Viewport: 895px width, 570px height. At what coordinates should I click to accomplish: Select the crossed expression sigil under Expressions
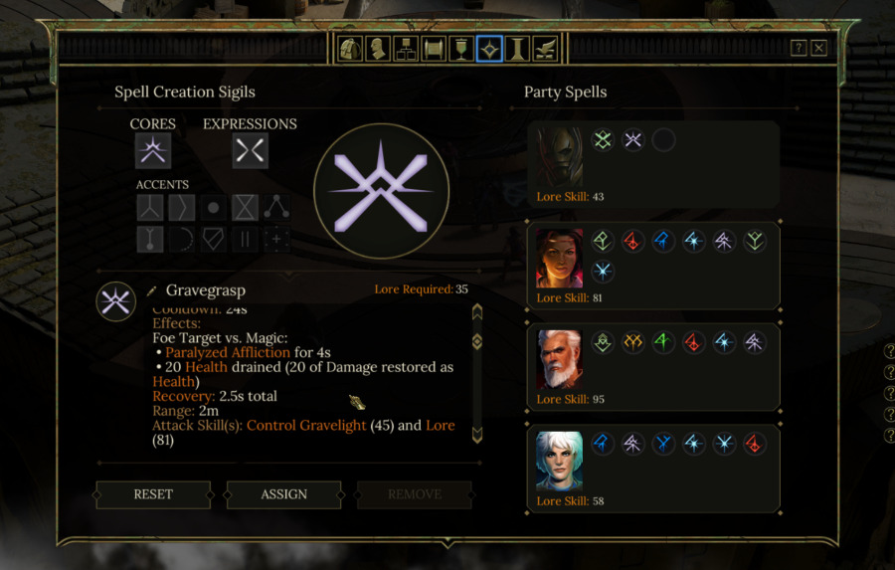tap(250, 151)
